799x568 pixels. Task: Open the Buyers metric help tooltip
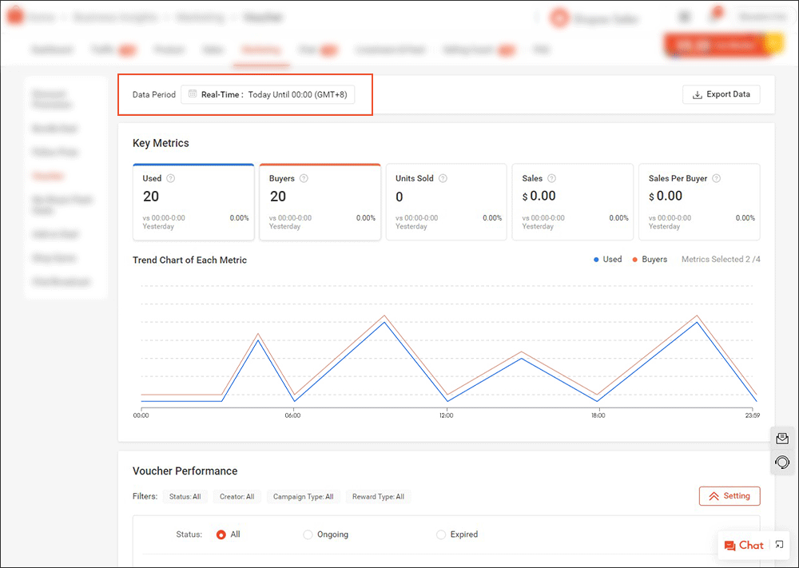click(304, 178)
